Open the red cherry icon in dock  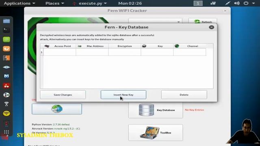point(6,86)
